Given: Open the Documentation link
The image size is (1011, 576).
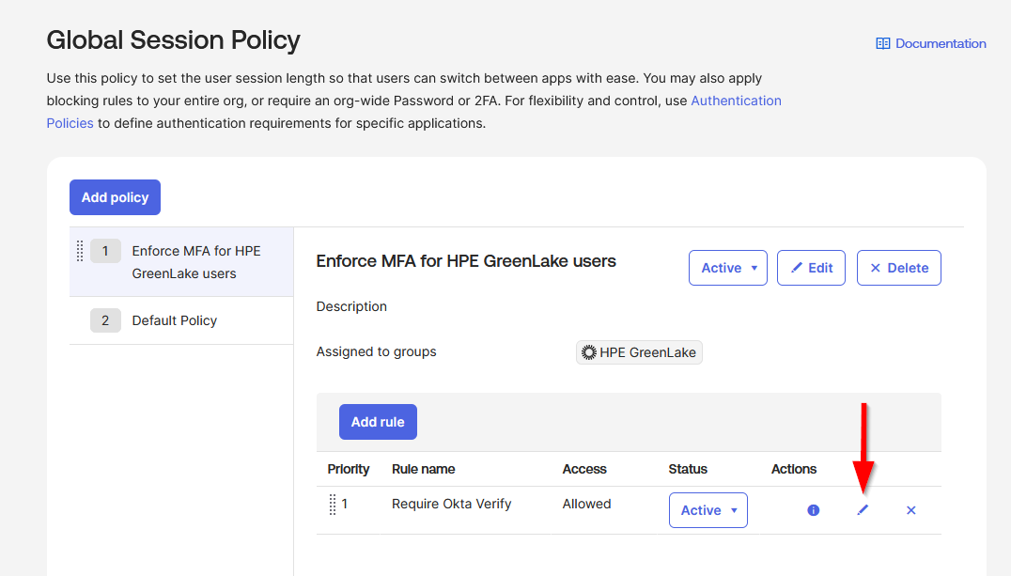Looking at the screenshot, I should pyautogui.click(x=941, y=43).
